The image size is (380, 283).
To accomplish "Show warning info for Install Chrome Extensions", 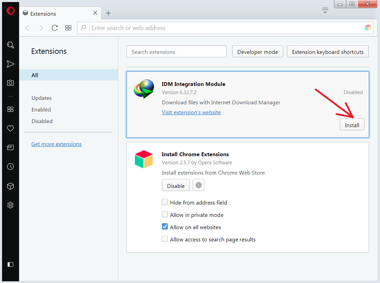I will [x=198, y=185].
